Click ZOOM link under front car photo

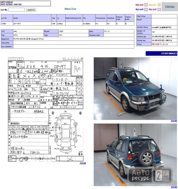pos(174,121)
